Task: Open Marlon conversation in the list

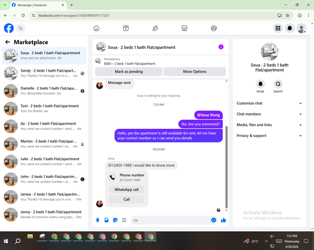Action: 44,144
